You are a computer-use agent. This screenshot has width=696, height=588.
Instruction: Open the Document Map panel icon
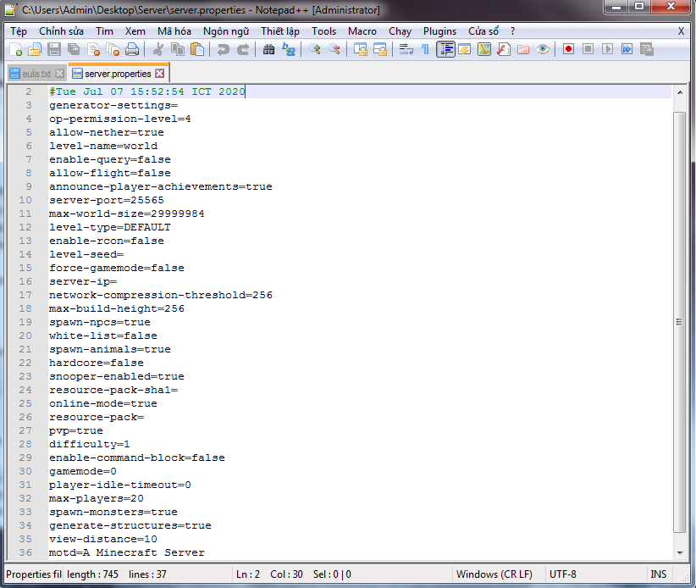click(484, 49)
